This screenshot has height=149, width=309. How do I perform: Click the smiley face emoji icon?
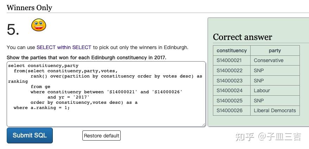(x=39, y=25)
